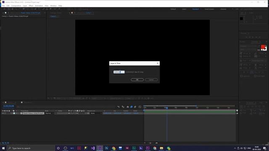The width and height of the screenshot is (269, 151).
Task: Switch to the Small Screen workspace
Action: [209, 9]
